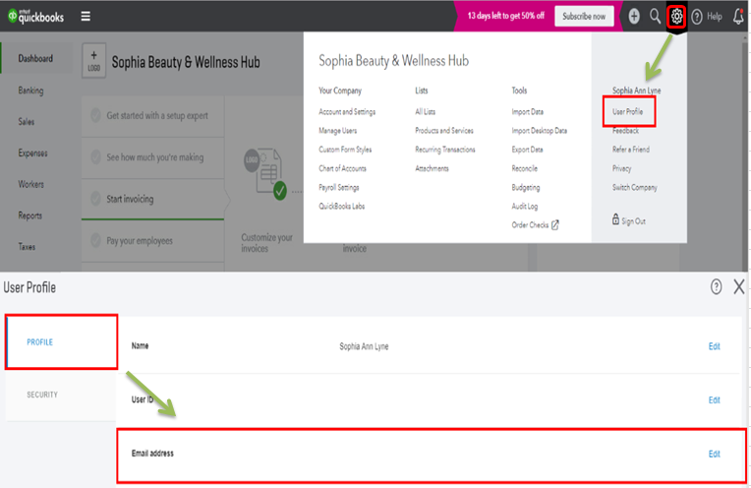
Task: Open Recurring Transactions
Action: [445, 150]
